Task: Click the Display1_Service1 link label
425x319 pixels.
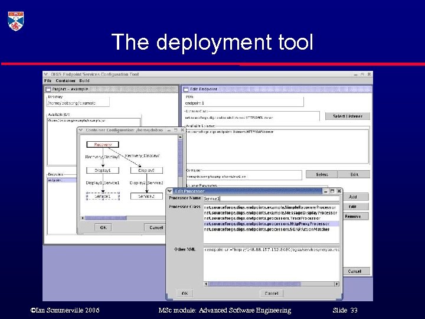Action: pos(103,183)
